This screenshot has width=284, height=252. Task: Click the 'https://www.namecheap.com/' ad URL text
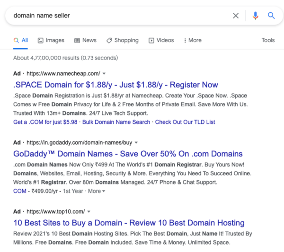(x=63, y=74)
